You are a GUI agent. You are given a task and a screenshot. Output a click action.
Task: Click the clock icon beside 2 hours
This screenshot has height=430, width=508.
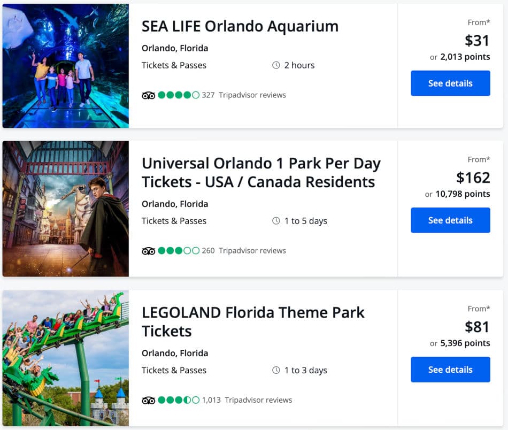[276, 65]
